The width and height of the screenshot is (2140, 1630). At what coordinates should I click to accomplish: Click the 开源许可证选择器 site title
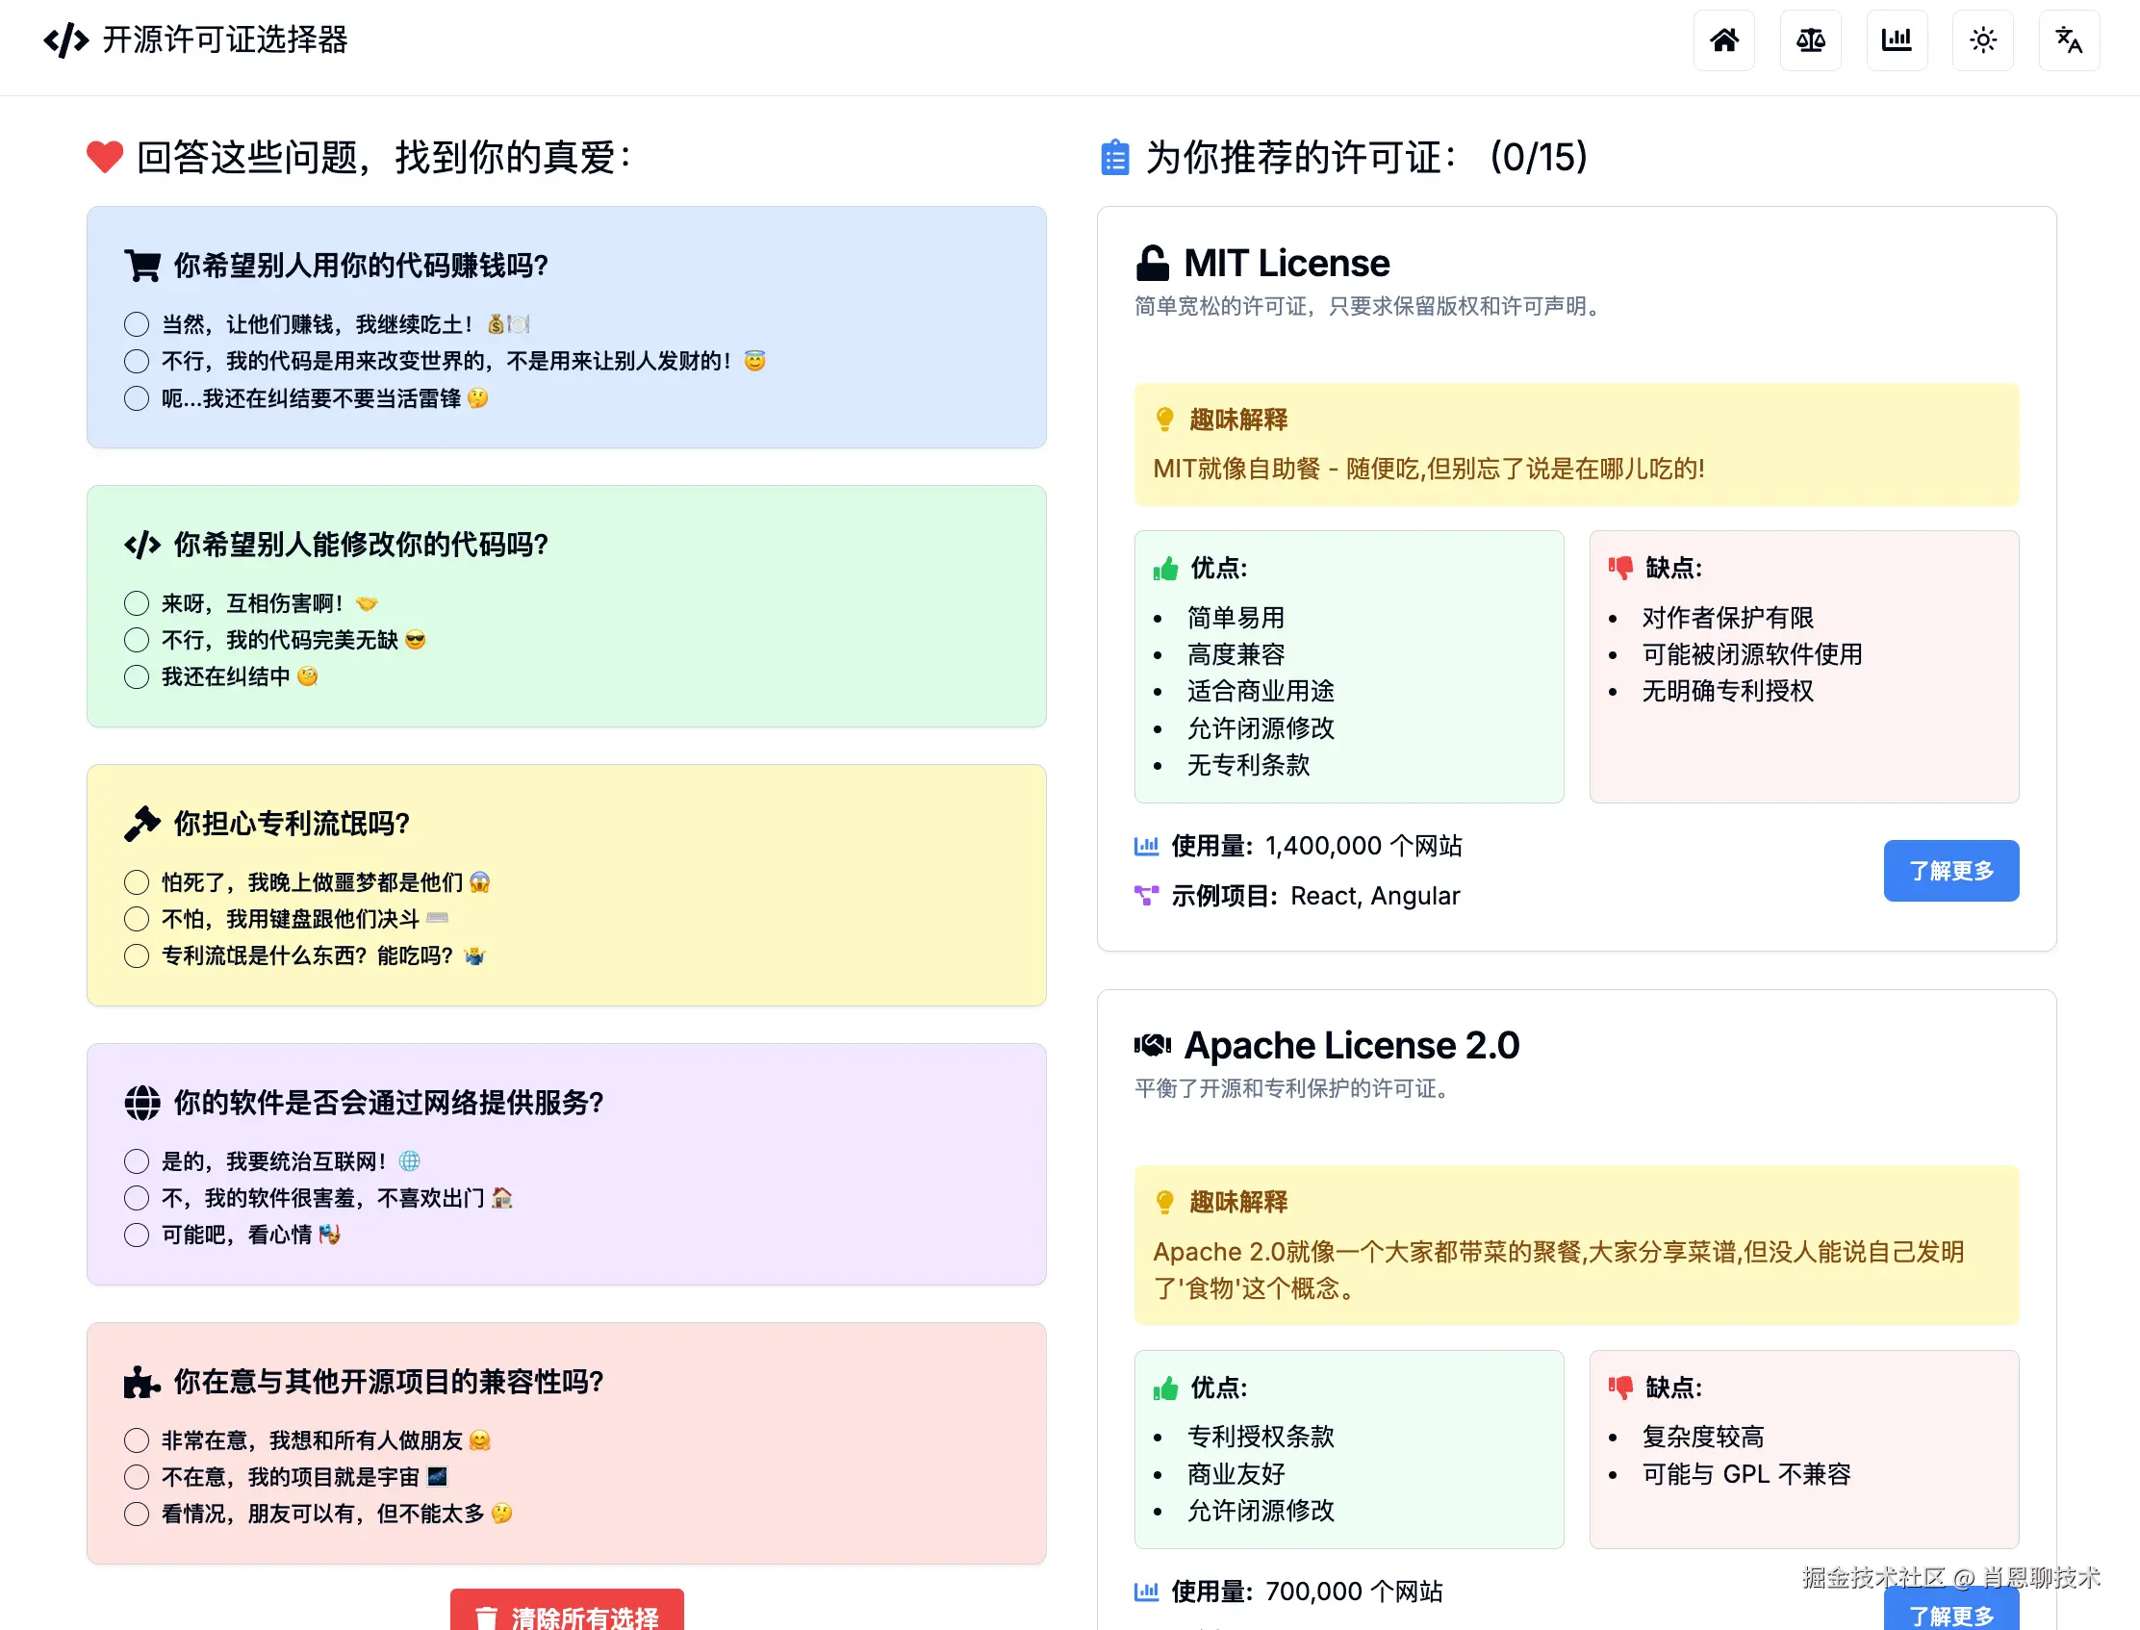tap(225, 39)
